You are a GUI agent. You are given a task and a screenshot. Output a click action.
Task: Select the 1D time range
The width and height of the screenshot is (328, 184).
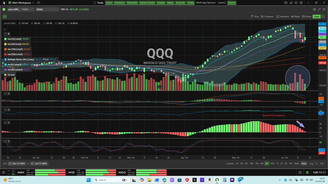point(237,164)
